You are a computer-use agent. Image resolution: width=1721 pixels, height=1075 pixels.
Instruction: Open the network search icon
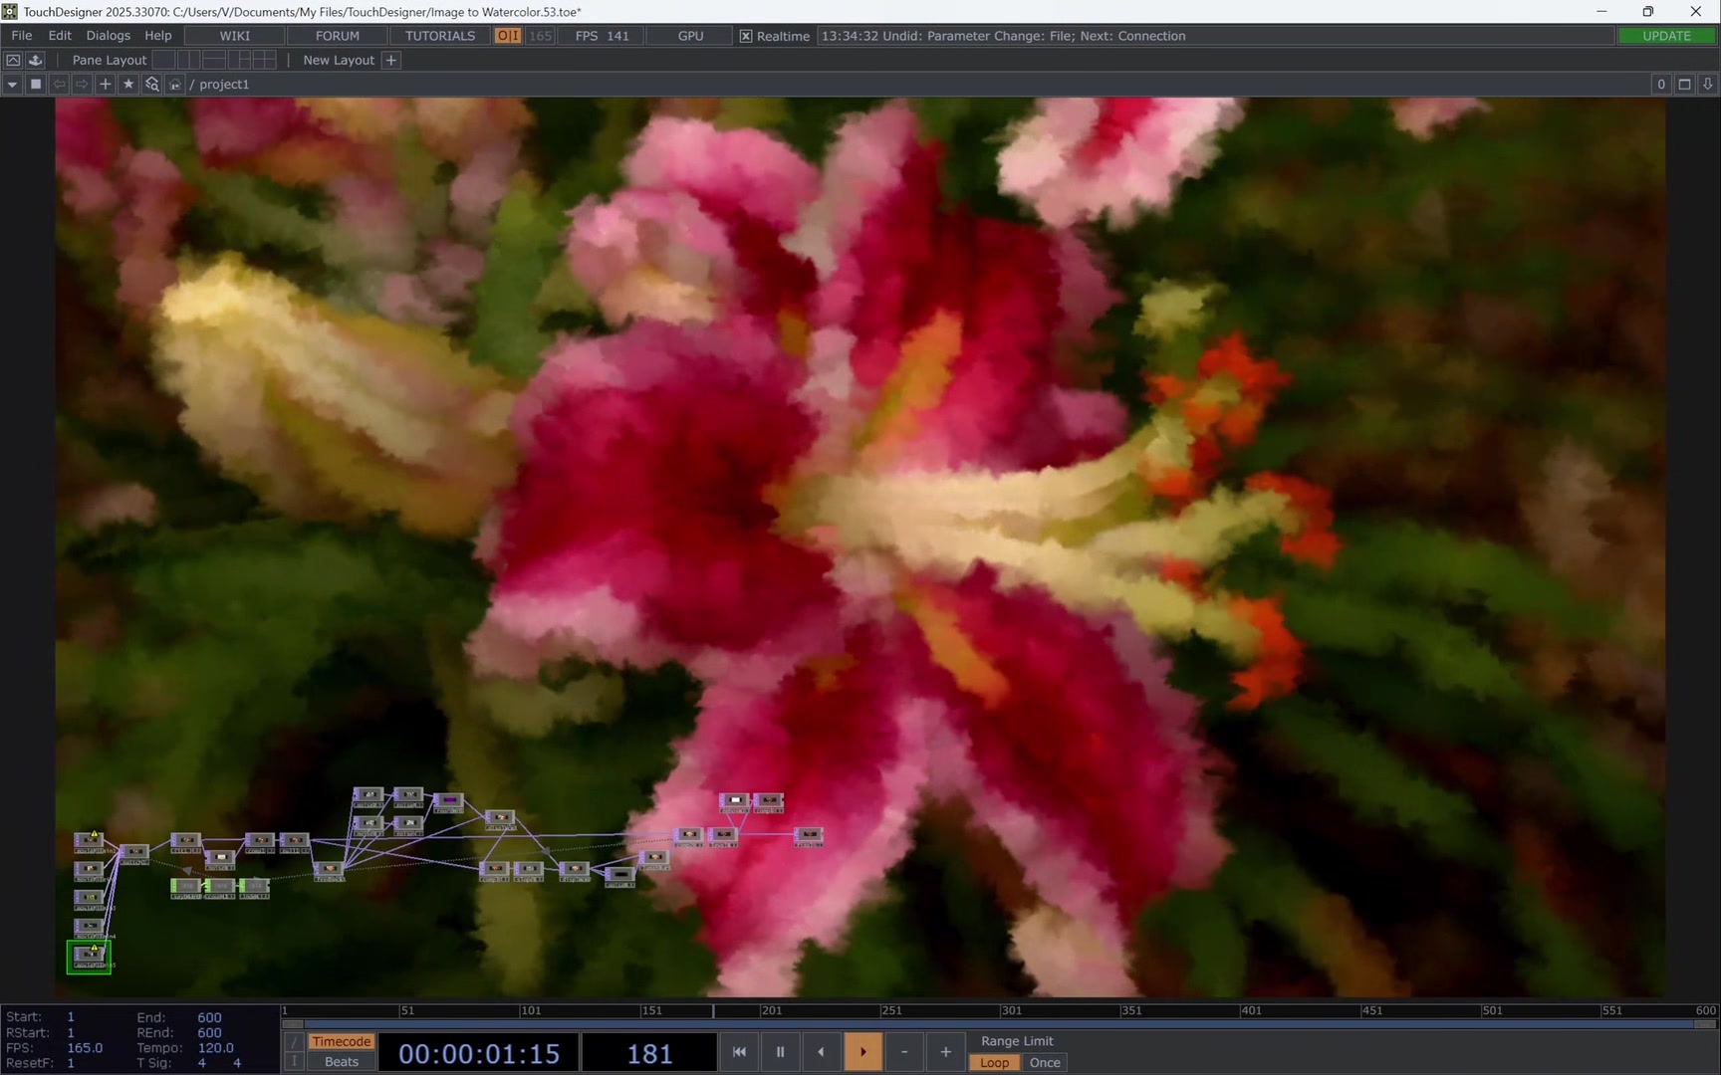(152, 85)
